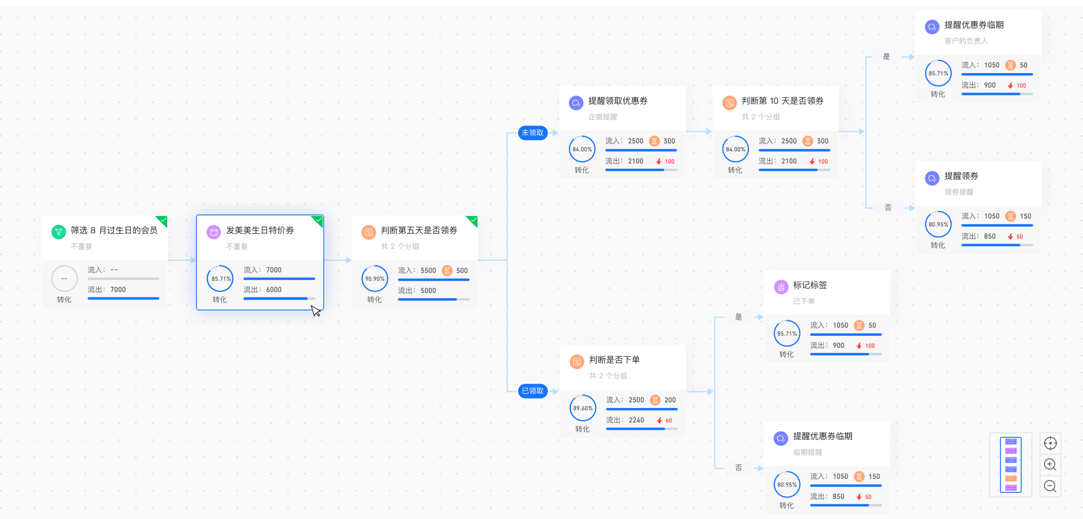This screenshot has width=1083, height=519.
Task: Click red drop-off arrow in 提醒领券 node
Action: [1010, 236]
